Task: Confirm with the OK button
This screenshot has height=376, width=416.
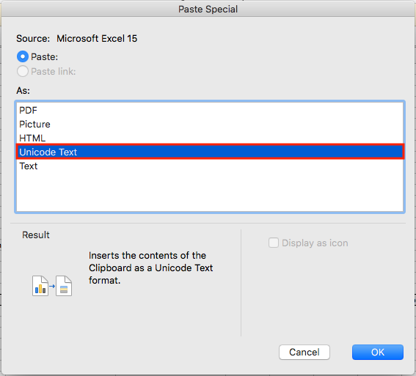Action: pos(378,352)
